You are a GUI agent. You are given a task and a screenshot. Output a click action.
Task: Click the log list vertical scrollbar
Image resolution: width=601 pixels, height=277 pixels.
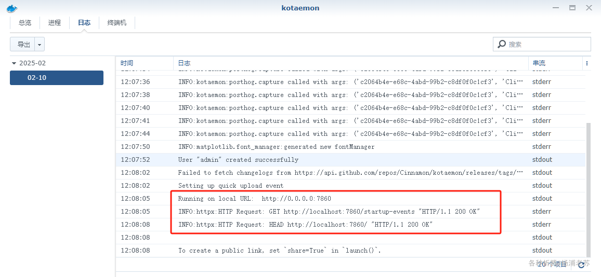(x=589, y=189)
